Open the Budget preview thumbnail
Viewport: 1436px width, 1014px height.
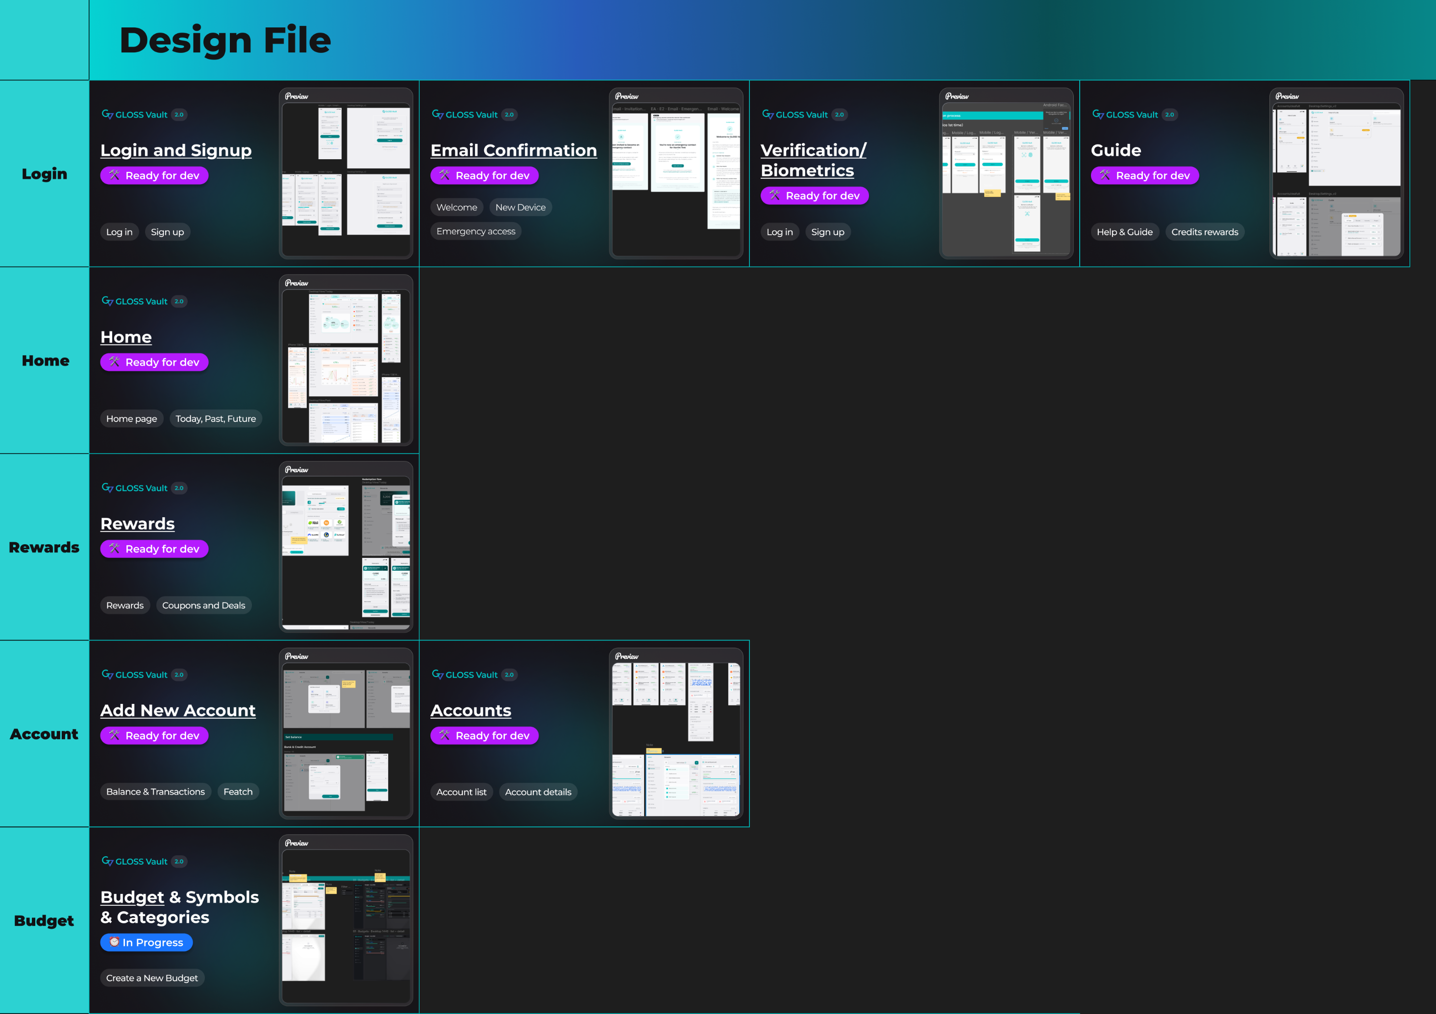tap(346, 920)
